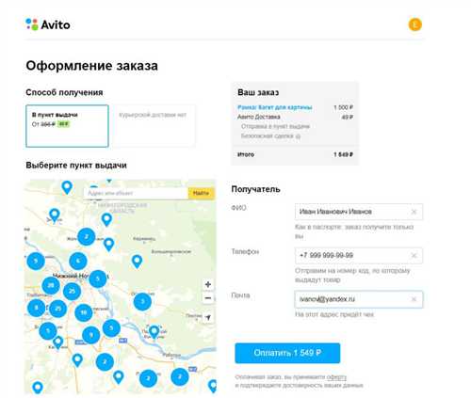This screenshot has height=398, width=471.
Task: Open the orange user avatar menu
Action: [x=414, y=24]
